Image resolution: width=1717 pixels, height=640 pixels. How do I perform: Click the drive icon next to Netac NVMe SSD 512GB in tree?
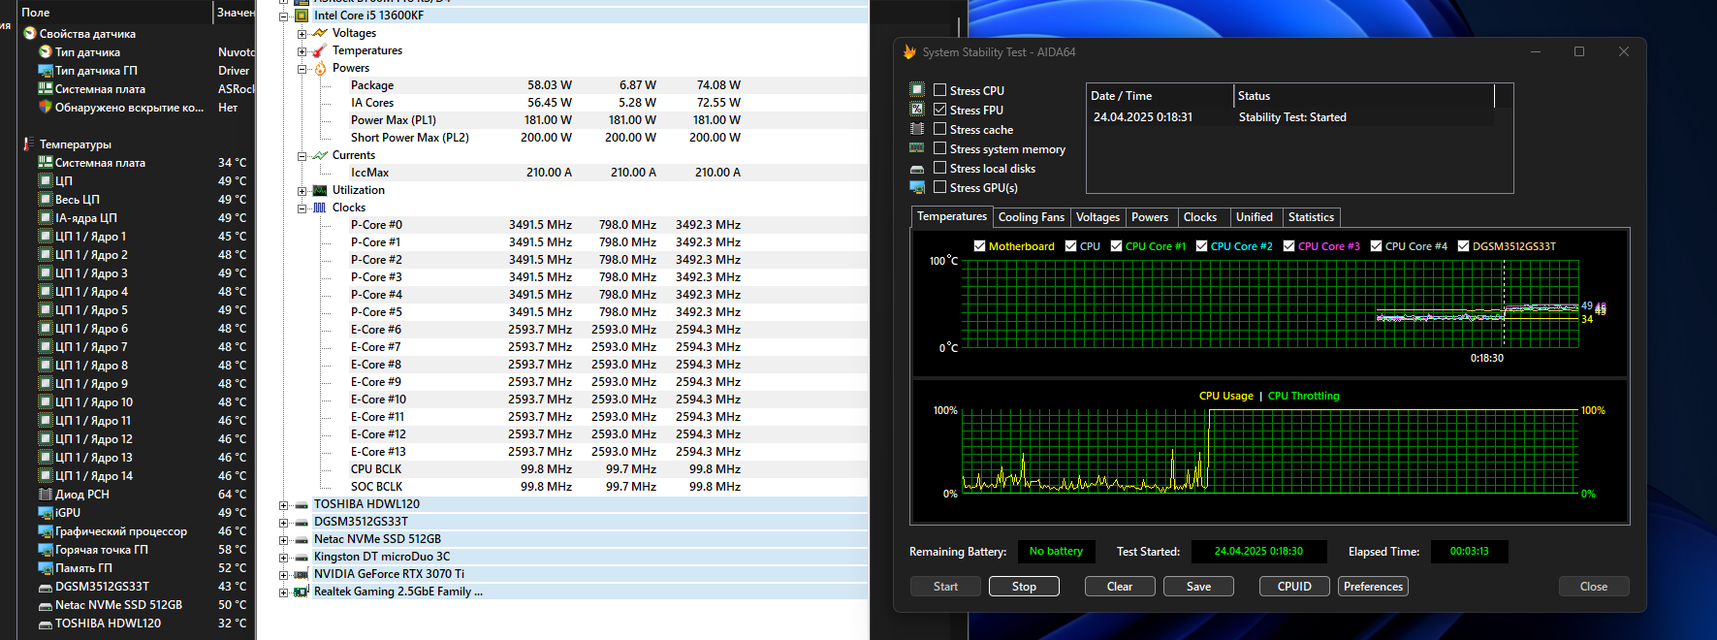pos(302,540)
